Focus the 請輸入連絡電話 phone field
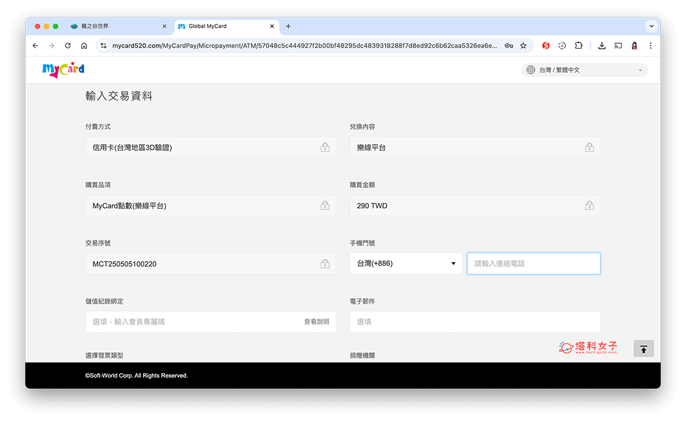Image resolution: width=686 pixels, height=422 pixels. point(534,264)
